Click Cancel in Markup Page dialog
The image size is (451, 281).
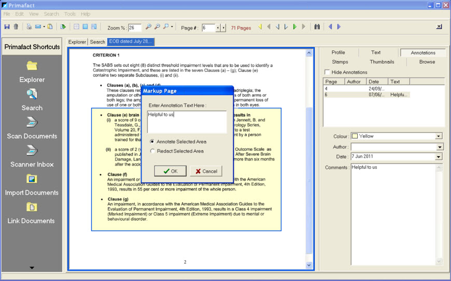pyautogui.click(x=206, y=171)
